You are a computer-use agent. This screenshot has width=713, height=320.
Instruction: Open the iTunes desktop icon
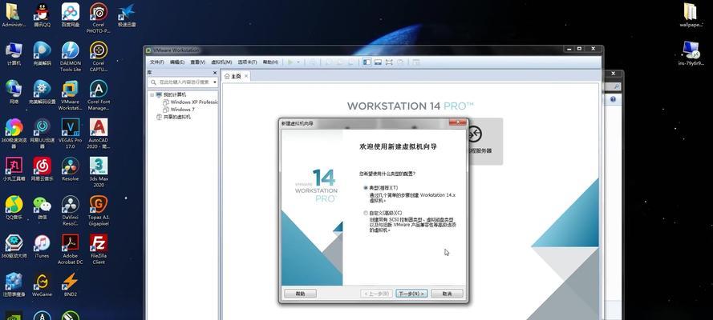pyautogui.click(x=42, y=246)
